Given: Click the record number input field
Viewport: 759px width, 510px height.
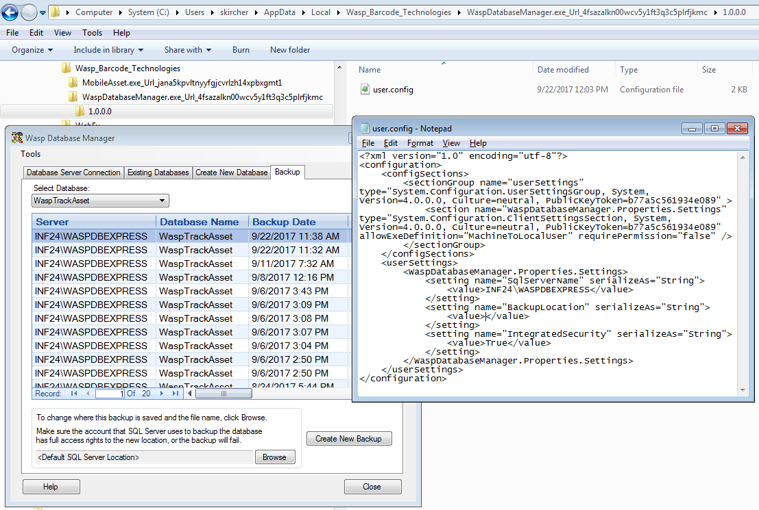Looking at the screenshot, I should coord(110,394).
